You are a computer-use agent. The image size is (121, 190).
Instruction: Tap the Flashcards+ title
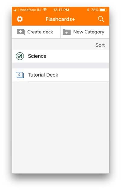(60, 19)
